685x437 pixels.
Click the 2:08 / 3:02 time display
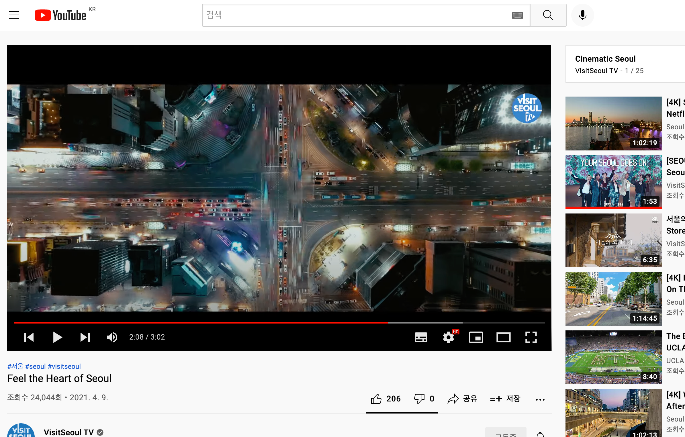click(x=147, y=337)
